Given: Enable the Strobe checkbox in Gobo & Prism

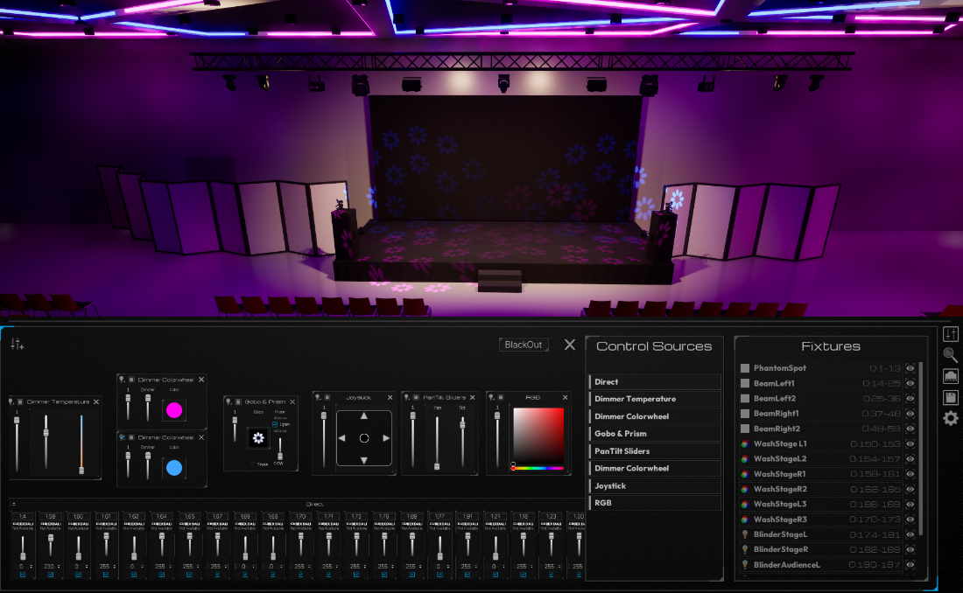Looking at the screenshot, I should [x=252, y=464].
